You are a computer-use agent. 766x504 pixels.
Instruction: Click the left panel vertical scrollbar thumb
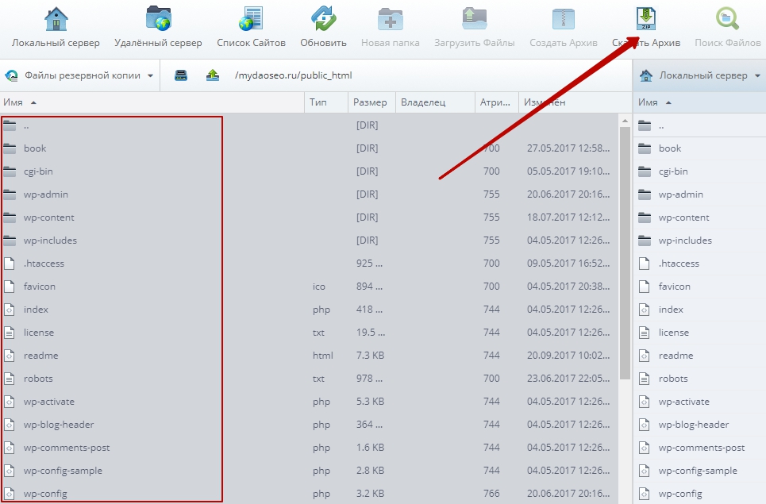(x=625, y=253)
